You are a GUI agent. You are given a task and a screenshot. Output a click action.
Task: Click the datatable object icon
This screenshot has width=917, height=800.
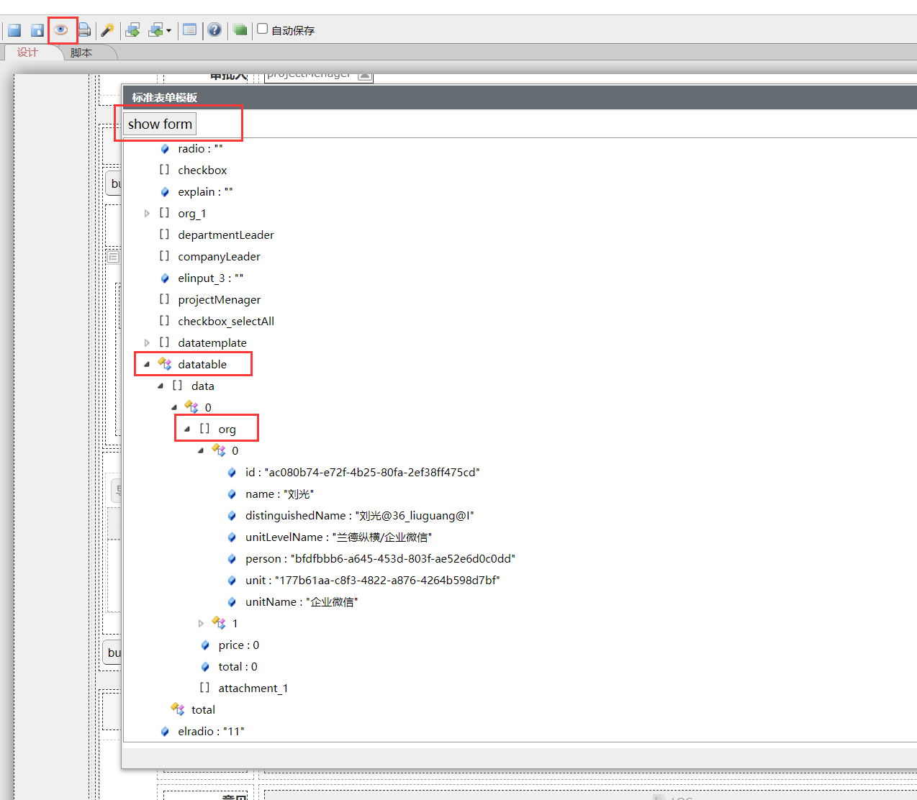click(x=165, y=364)
